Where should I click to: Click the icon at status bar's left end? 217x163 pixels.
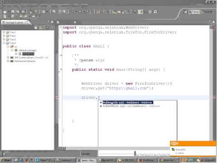tap(5, 154)
